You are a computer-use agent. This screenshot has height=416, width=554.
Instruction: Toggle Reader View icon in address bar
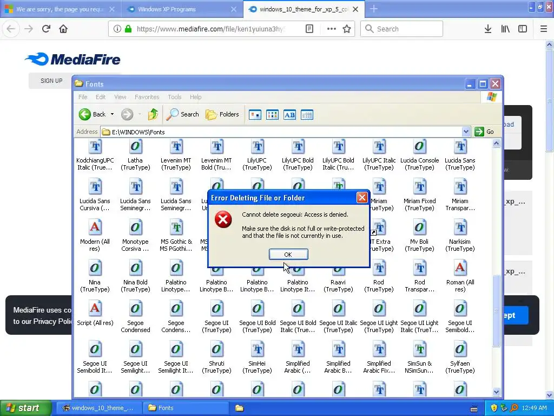point(309,29)
